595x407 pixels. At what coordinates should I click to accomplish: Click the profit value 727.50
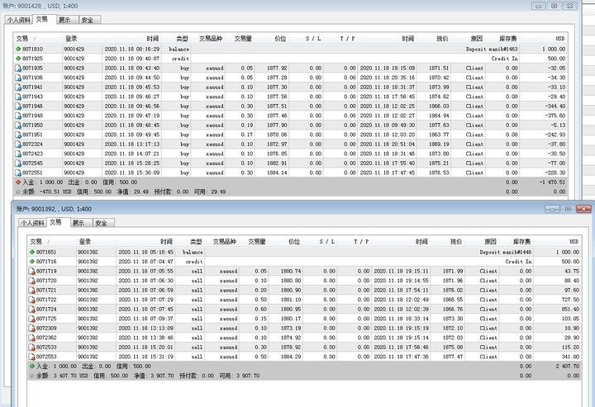[570, 300]
